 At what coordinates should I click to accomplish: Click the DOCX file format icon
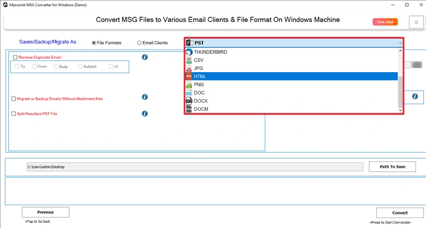[x=189, y=101]
